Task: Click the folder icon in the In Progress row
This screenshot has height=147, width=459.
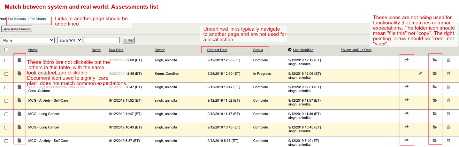Action: (434, 73)
